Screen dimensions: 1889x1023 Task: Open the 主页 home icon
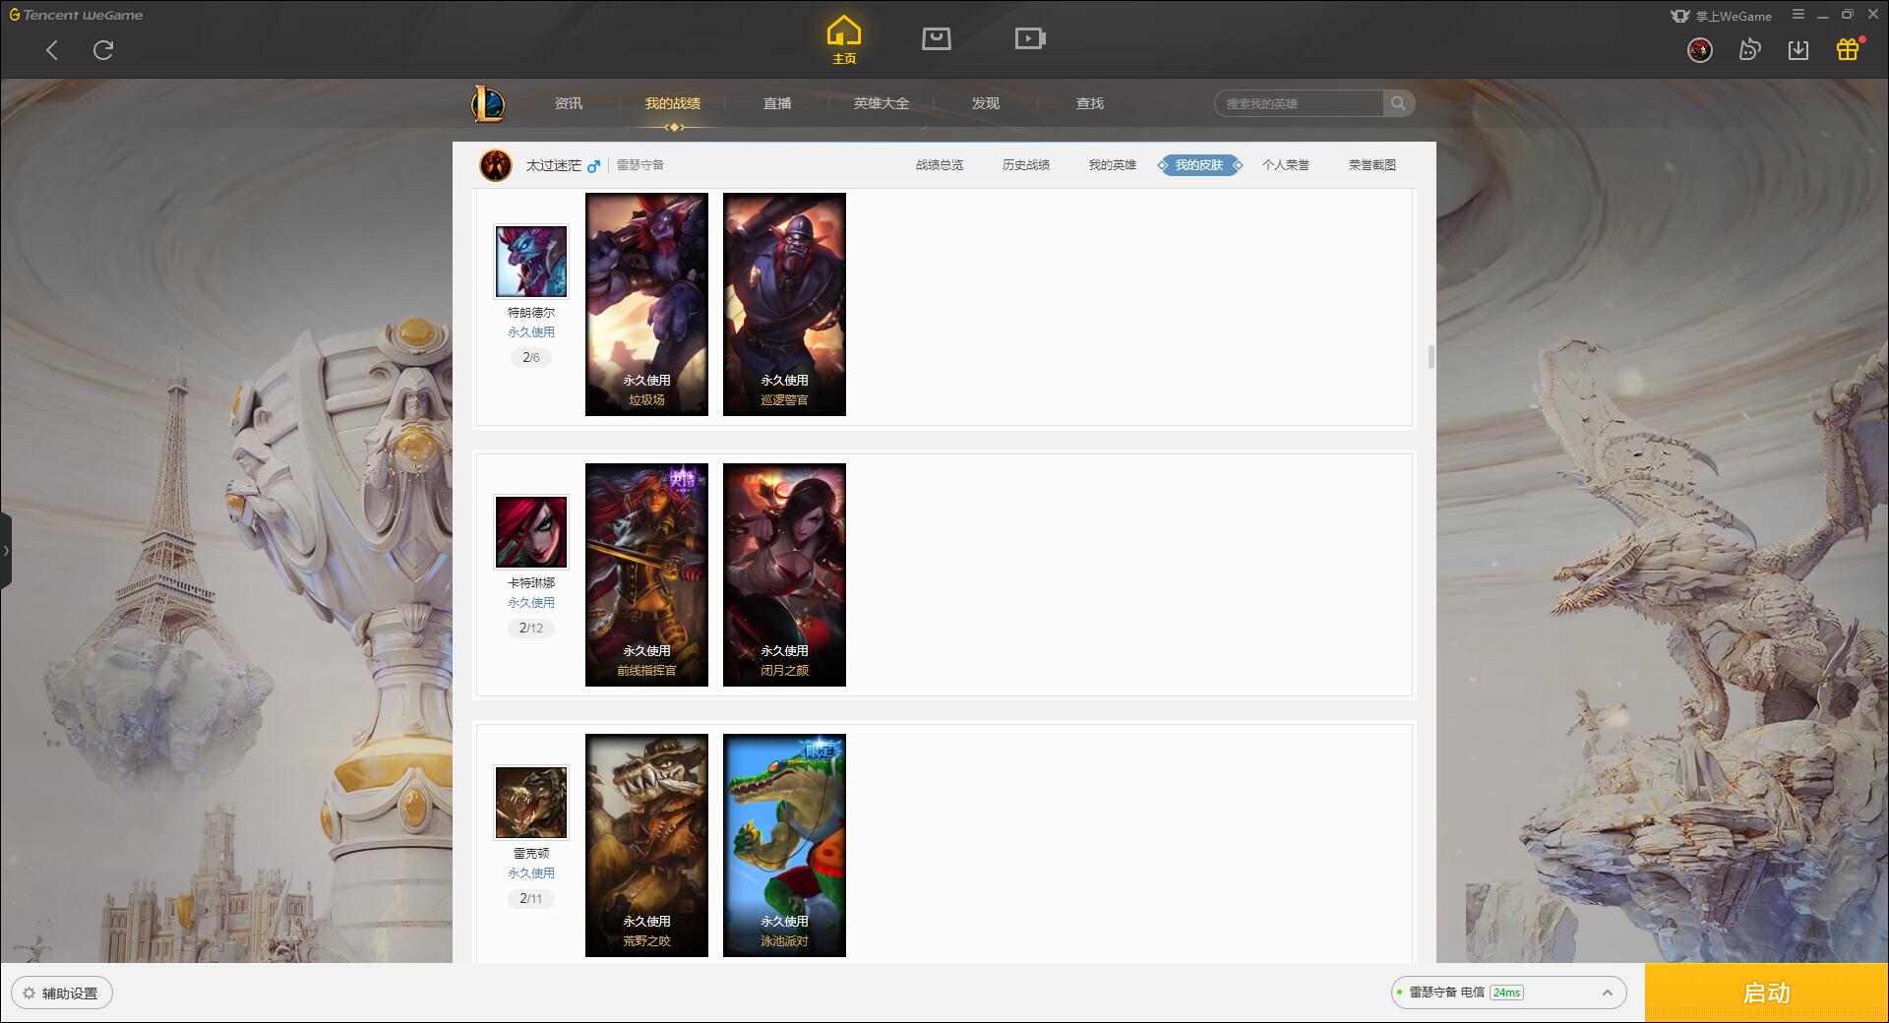tap(844, 39)
